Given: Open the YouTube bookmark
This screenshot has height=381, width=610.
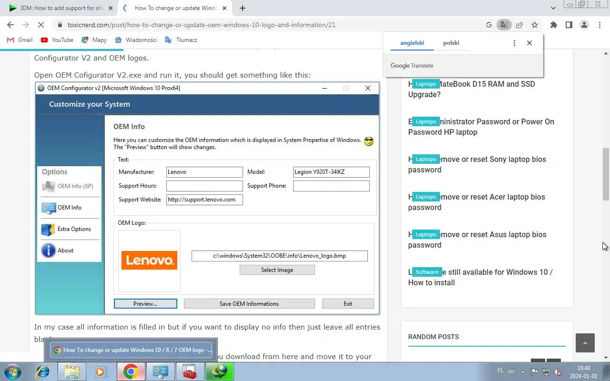Looking at the screenshot, I should point(57,40).
